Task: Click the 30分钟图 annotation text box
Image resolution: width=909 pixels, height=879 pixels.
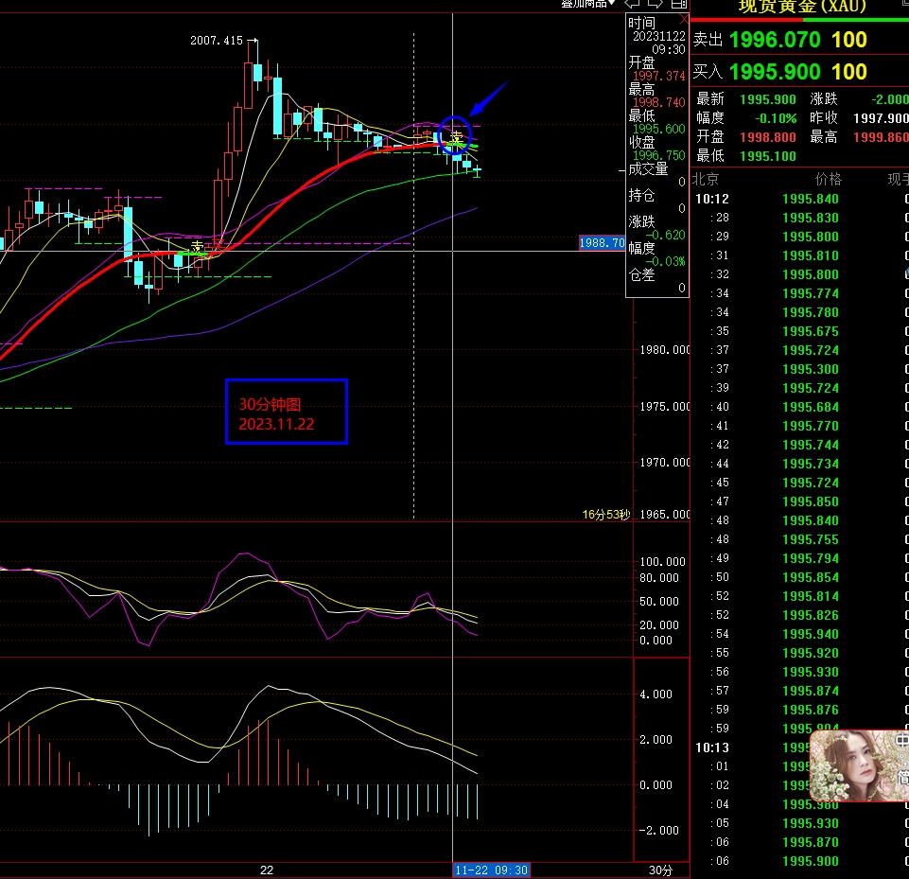Action: point(287,412)
